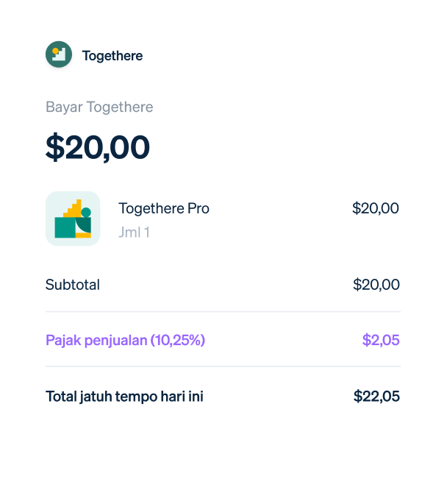This screenshot has width=447, height=490.
Task: Click the Jml 1 quantity label
Action: coord(134,232)
